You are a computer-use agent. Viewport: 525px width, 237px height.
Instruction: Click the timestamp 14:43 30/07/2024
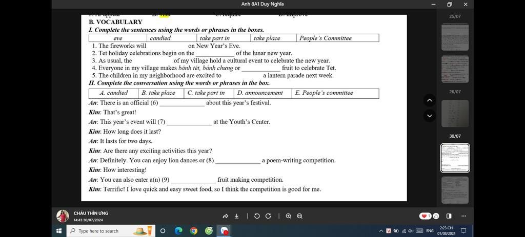click(x=88, y=220)
